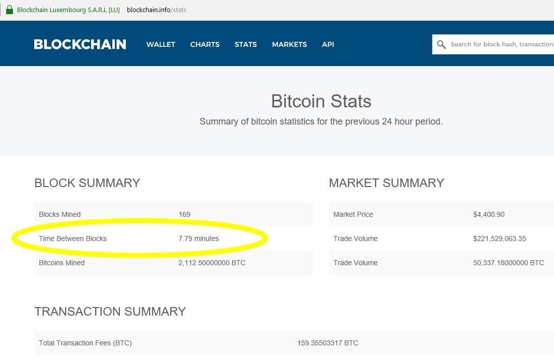Viewport: 554px width, 357px height.
Task: Focus the block hash search field
Action: [493, 44]
